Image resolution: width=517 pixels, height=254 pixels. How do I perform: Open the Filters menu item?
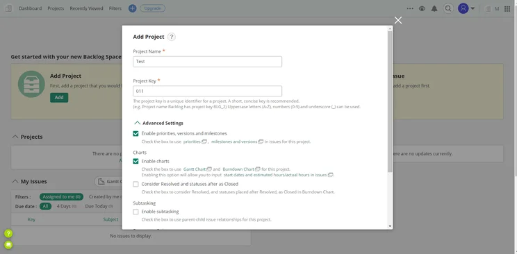[115, 8]
